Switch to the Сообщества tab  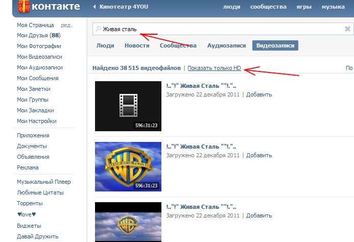pos(178,45)
